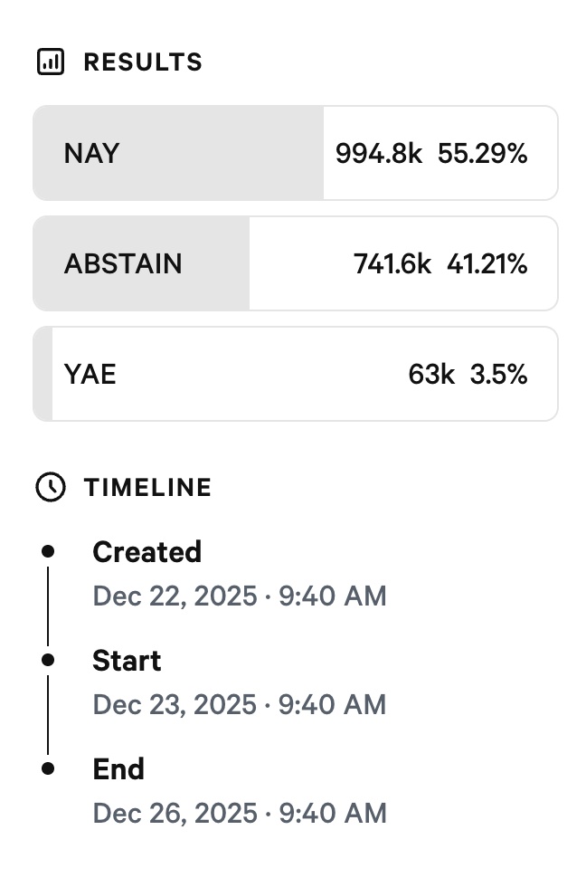Click the Created timeline dot marker
The image size is (586, 887).
[48, 550]
